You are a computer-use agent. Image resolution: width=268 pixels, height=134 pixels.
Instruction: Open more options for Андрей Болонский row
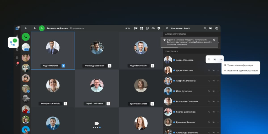[218, 81]
